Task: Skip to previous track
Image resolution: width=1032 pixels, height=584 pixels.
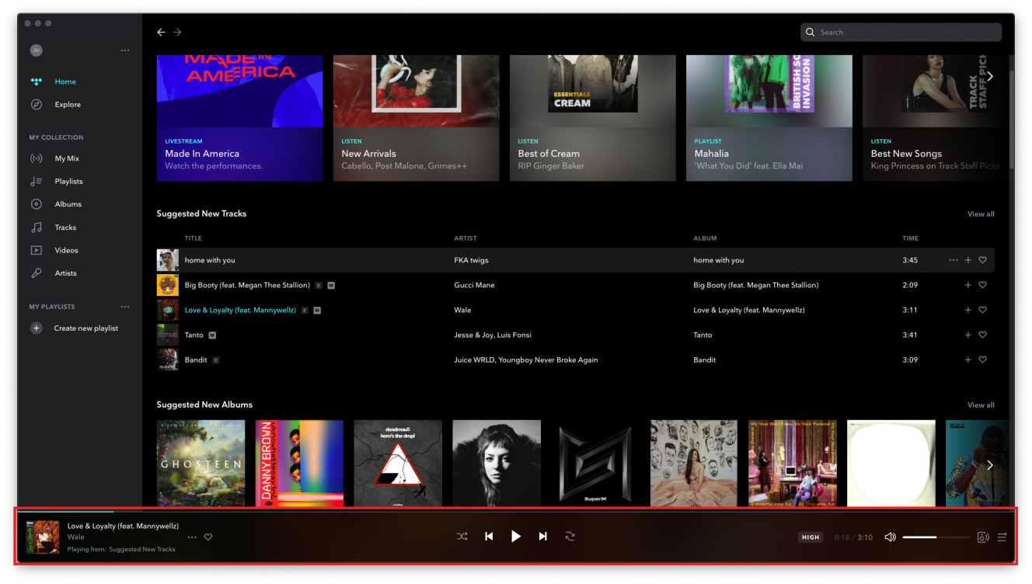Action: pos(489,537)
